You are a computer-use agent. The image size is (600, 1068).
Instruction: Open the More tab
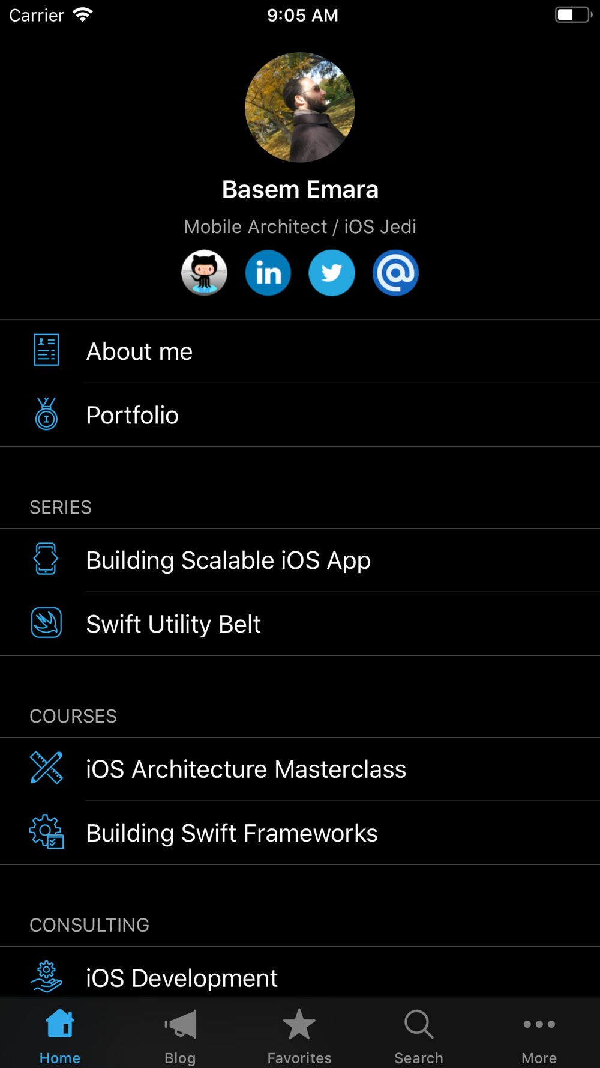click(539, 1034)
